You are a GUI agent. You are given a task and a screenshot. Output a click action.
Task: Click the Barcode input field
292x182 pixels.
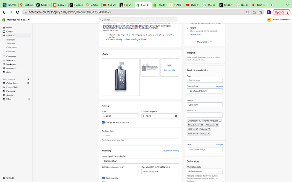pos(160,171)
